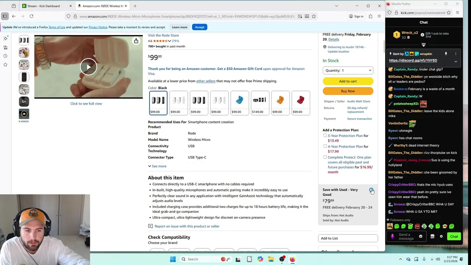Add the microphone to cart

pyautogui.click(x=348, y=81)
